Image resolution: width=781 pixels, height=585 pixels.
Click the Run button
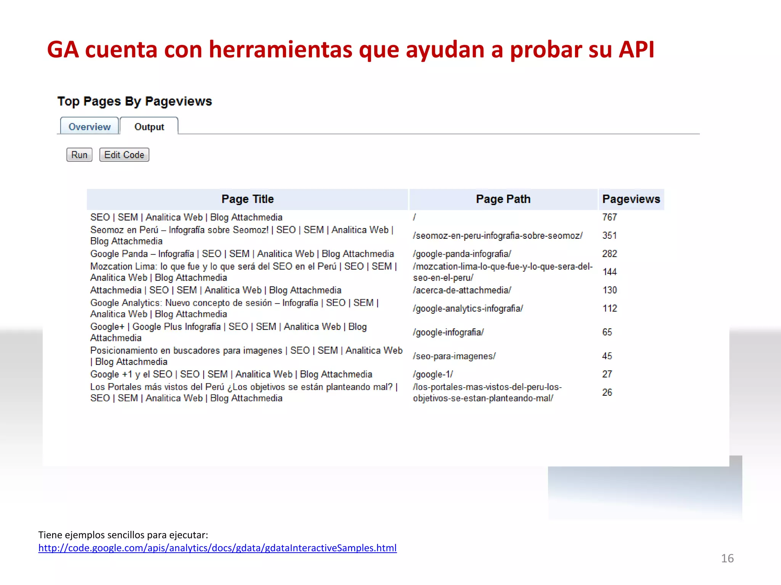tap(79, 155)
